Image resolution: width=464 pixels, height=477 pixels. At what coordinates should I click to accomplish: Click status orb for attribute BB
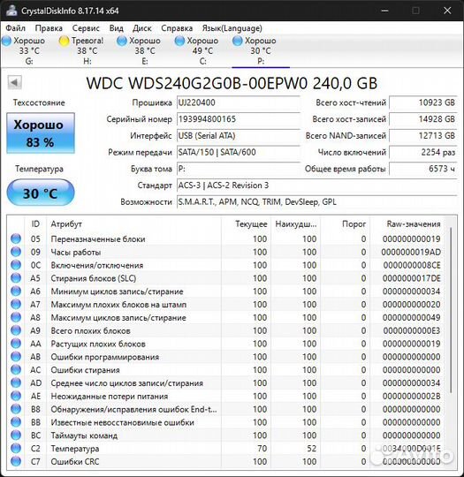[x=16, y=422]
